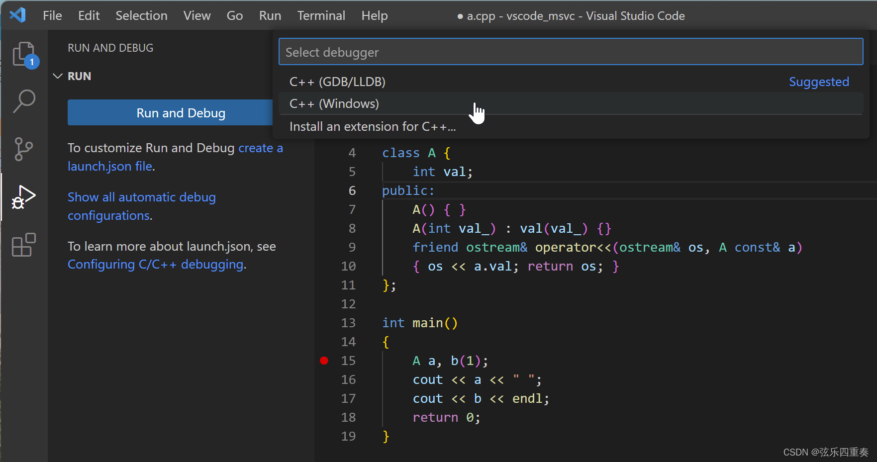This screenshot has height=462, width=877.
Task: Open the Terminal menu
Action: (321, 15)
